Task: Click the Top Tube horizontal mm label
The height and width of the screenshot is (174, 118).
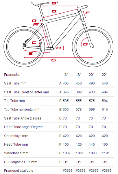Action: (x=22, y=110)
